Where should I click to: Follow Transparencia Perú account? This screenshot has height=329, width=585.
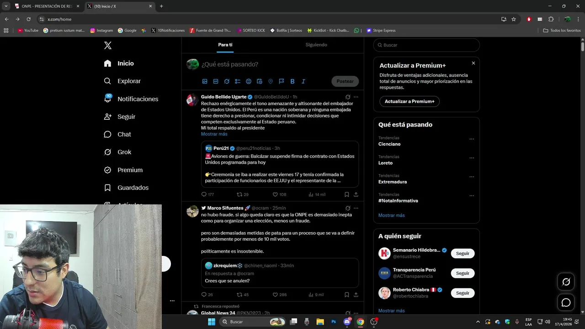(463, 273)
